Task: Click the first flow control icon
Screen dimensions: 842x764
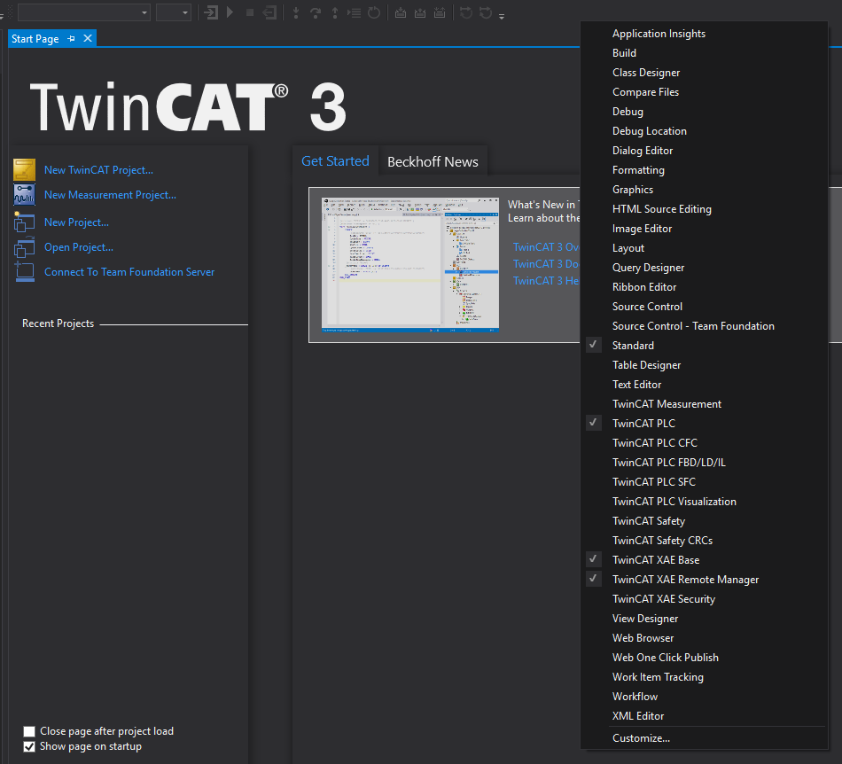Action: click(466, 12)
